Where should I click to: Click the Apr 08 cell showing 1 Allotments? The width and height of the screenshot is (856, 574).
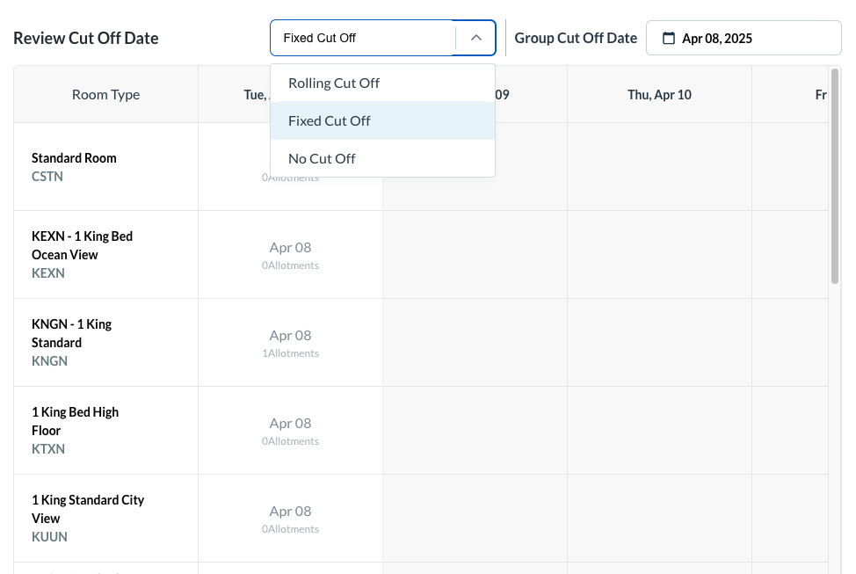coord(290,343)
